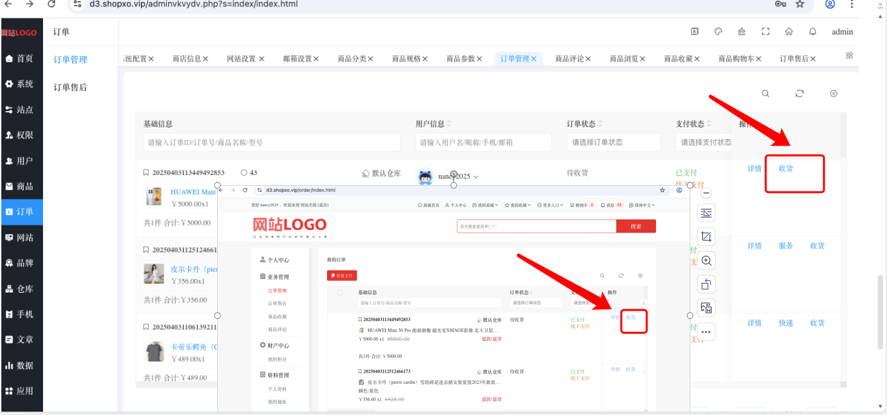887x415 pixels.
Task: Toggle fullscreen using the header icon
Action: [x=766, y=31]
